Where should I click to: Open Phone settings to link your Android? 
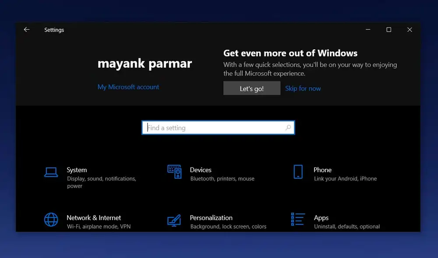point(322,170)
